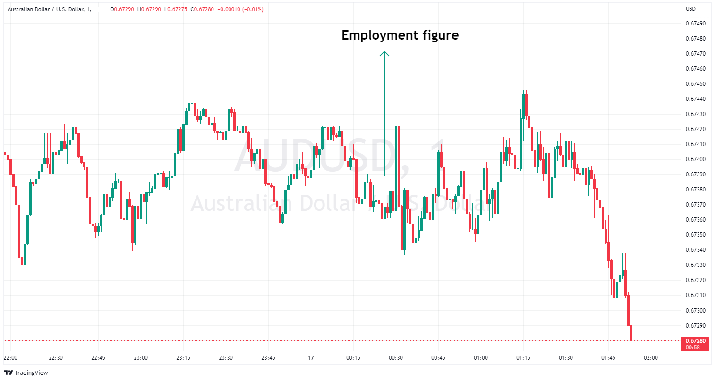The height and width of the screenshot is (381, 716).
Task: Click the Australian Dollar / U.S. Dollar symbol title
Action: (46, 9)
